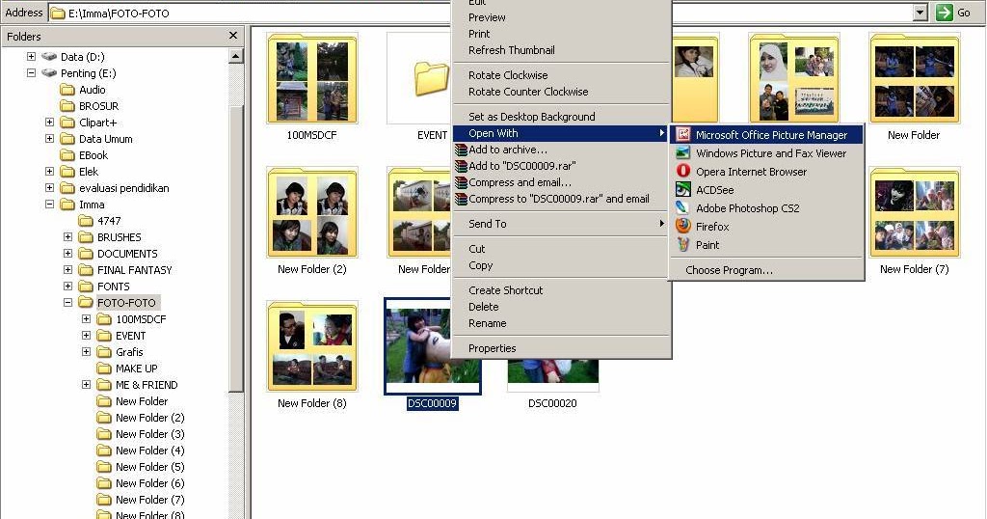Choose Preview from the context menu
Screen dimensions: 987x519
560,17
